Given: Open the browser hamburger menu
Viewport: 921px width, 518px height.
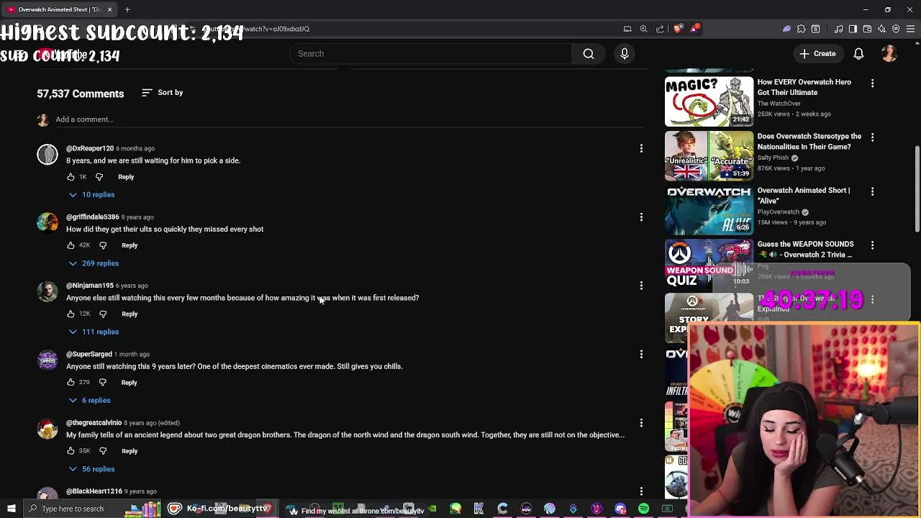Looking at the screenshot, I should pyautogui.click(x=910, y=29).
